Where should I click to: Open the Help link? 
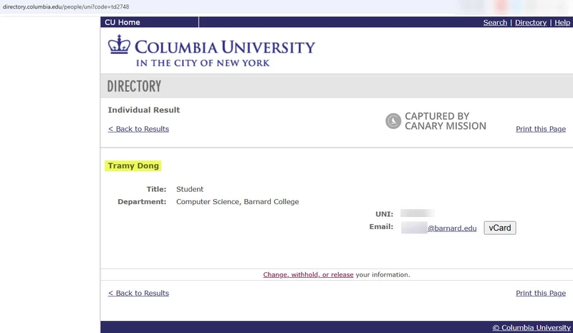[x=562, y=22]
